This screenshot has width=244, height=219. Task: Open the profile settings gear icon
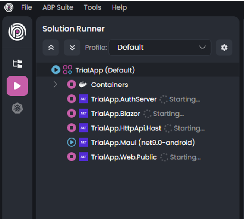(224, 48)
